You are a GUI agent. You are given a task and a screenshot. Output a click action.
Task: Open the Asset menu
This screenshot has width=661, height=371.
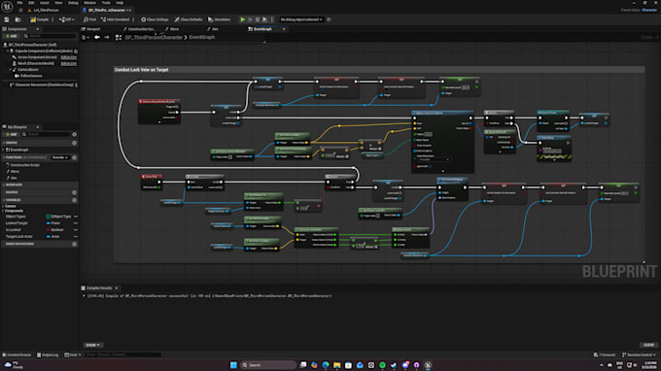pyautogui.click(x=45, y=3)
